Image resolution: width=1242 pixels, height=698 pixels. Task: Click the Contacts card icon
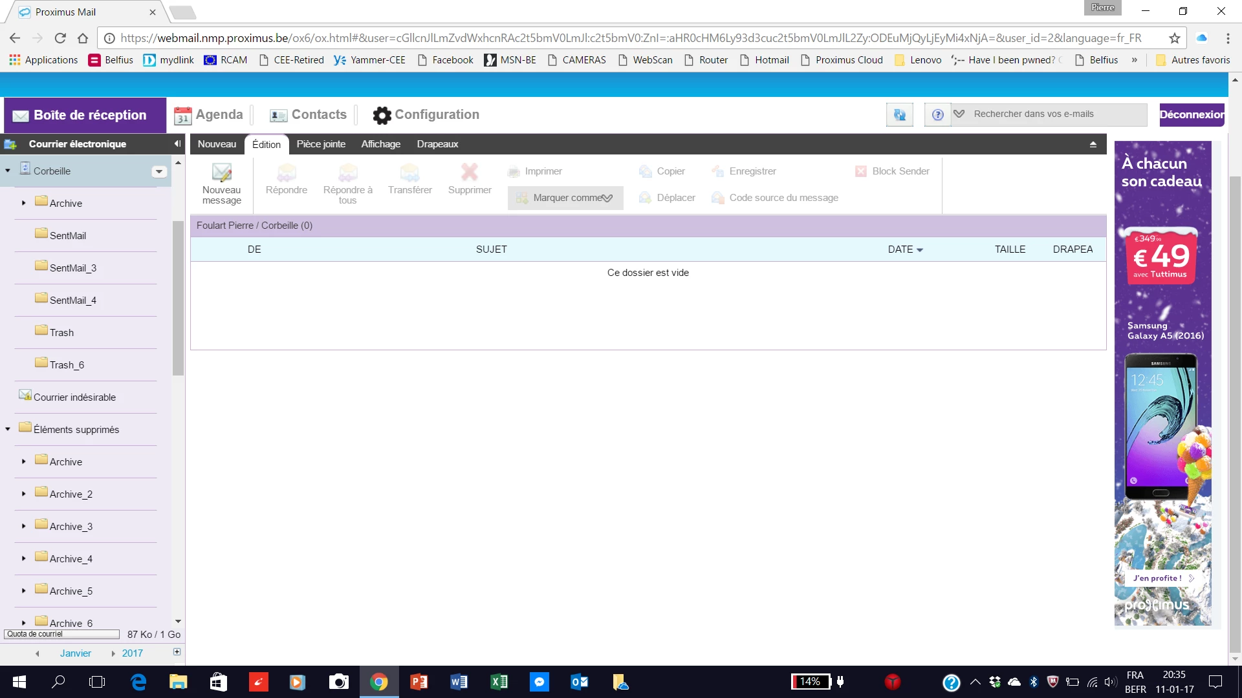pyautogui.click(x=278, y=116)
